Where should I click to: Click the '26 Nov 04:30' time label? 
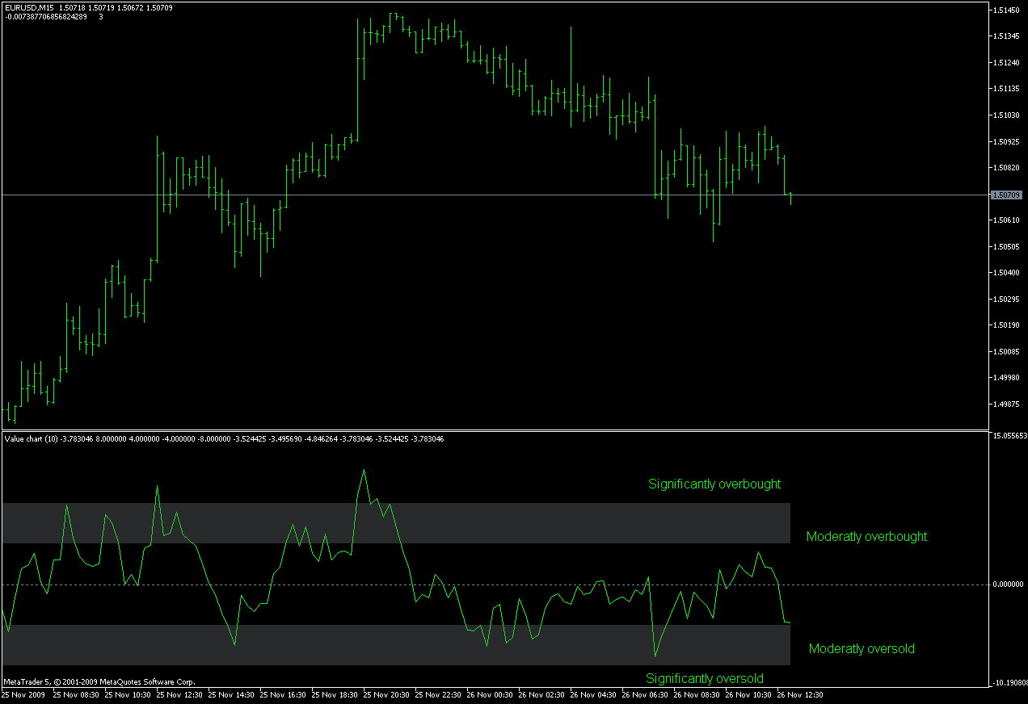[594, 694]
